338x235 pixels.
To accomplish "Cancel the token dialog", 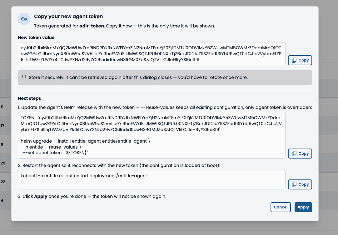I will point(281,207).
